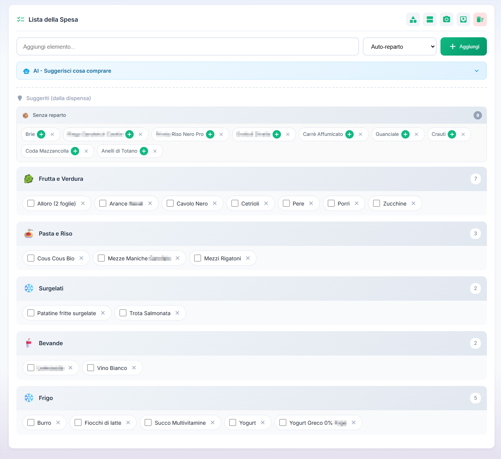Click AI - Suggerisci cosa comprare
The image size is (501, 459).
tap(72, 71)
